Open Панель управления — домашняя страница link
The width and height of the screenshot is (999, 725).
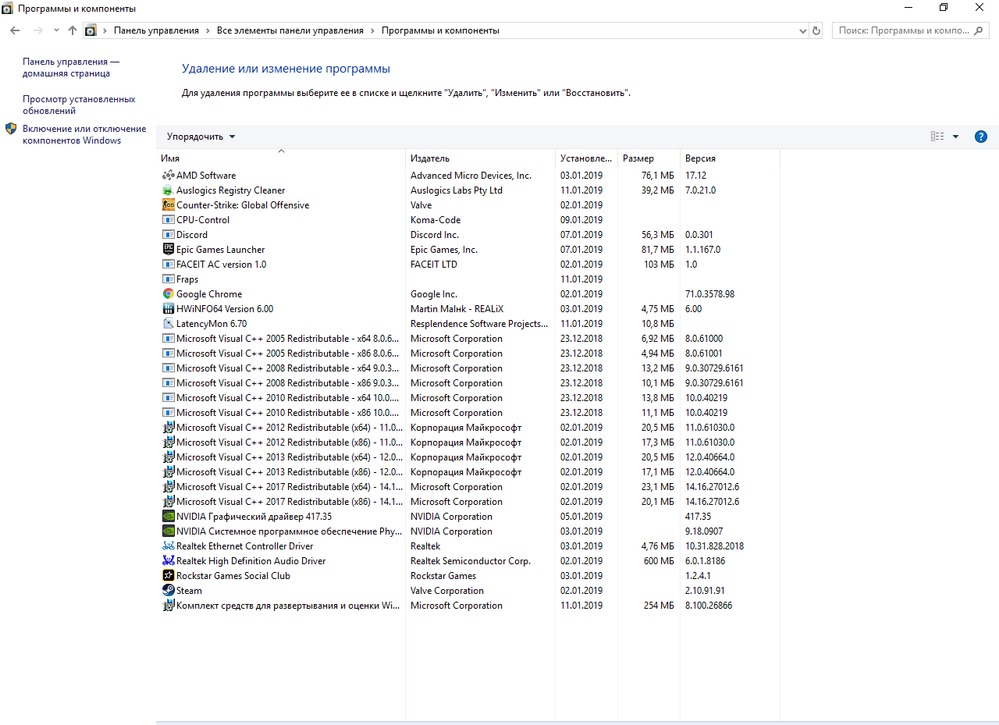(x=71, y=67)
